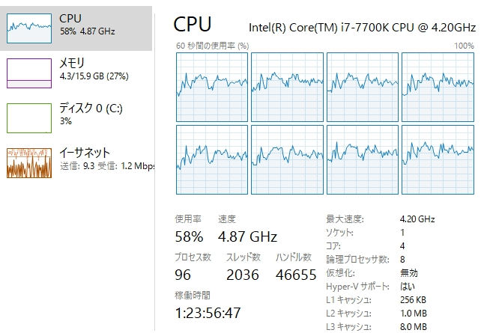Click the third graph in top row
Screen dimensions: 481x333
[362, 87]
